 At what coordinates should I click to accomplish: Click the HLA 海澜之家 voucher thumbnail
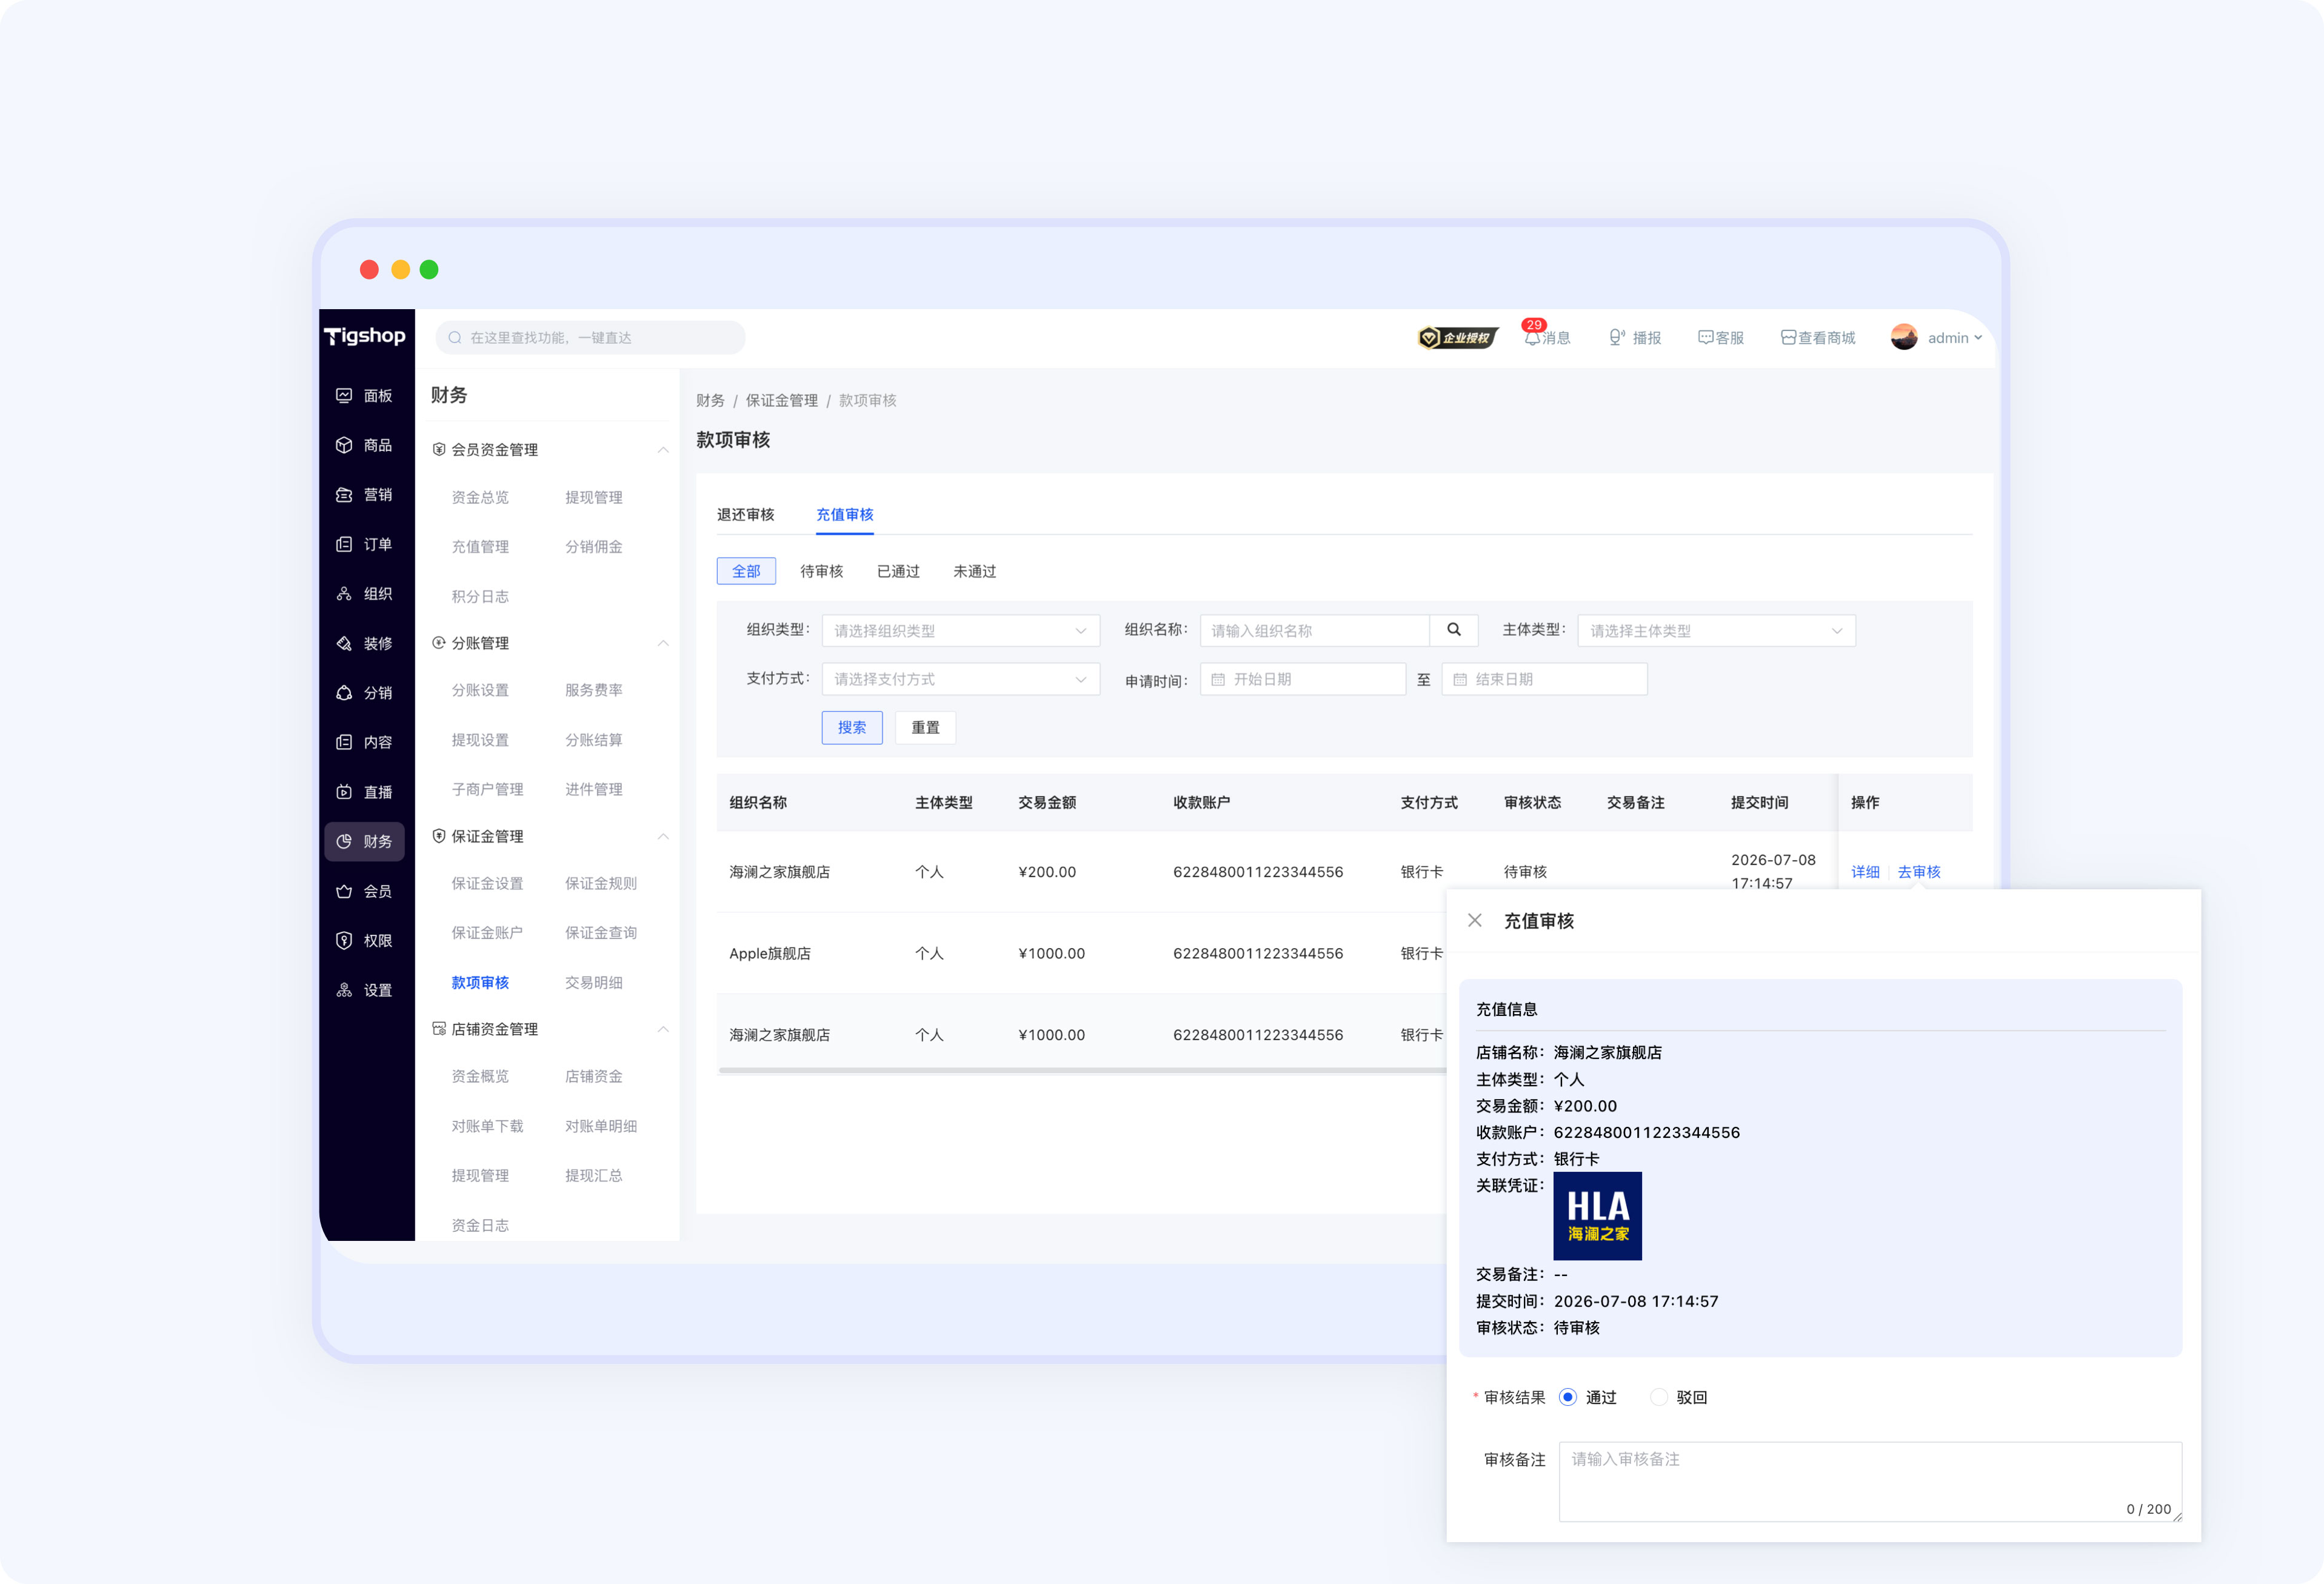(x=1597, y=1216)
